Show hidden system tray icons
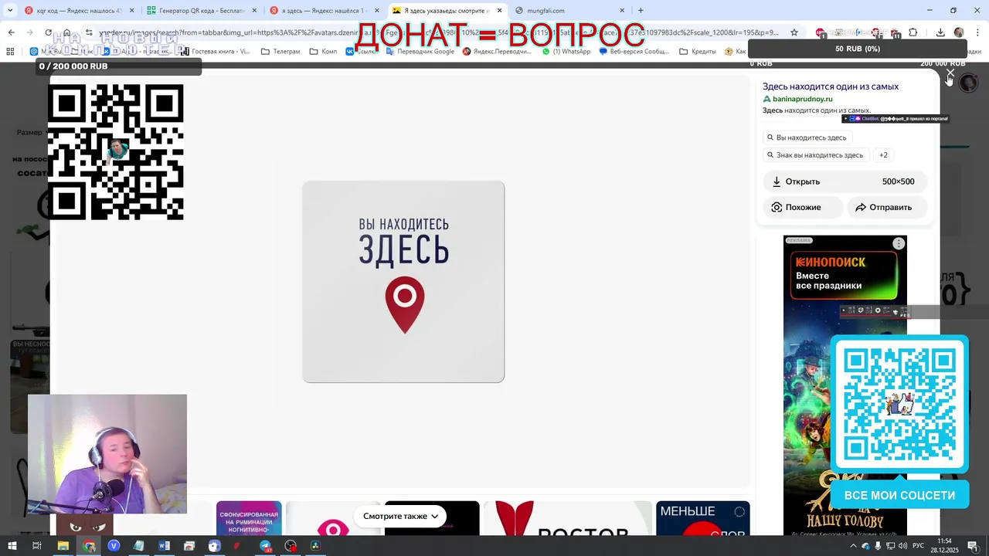 [x=854, y=546]
